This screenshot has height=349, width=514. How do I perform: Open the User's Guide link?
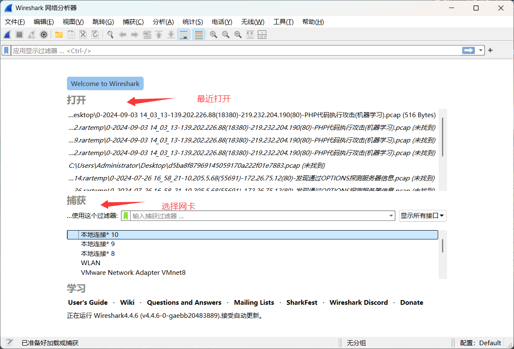[88, 303]
